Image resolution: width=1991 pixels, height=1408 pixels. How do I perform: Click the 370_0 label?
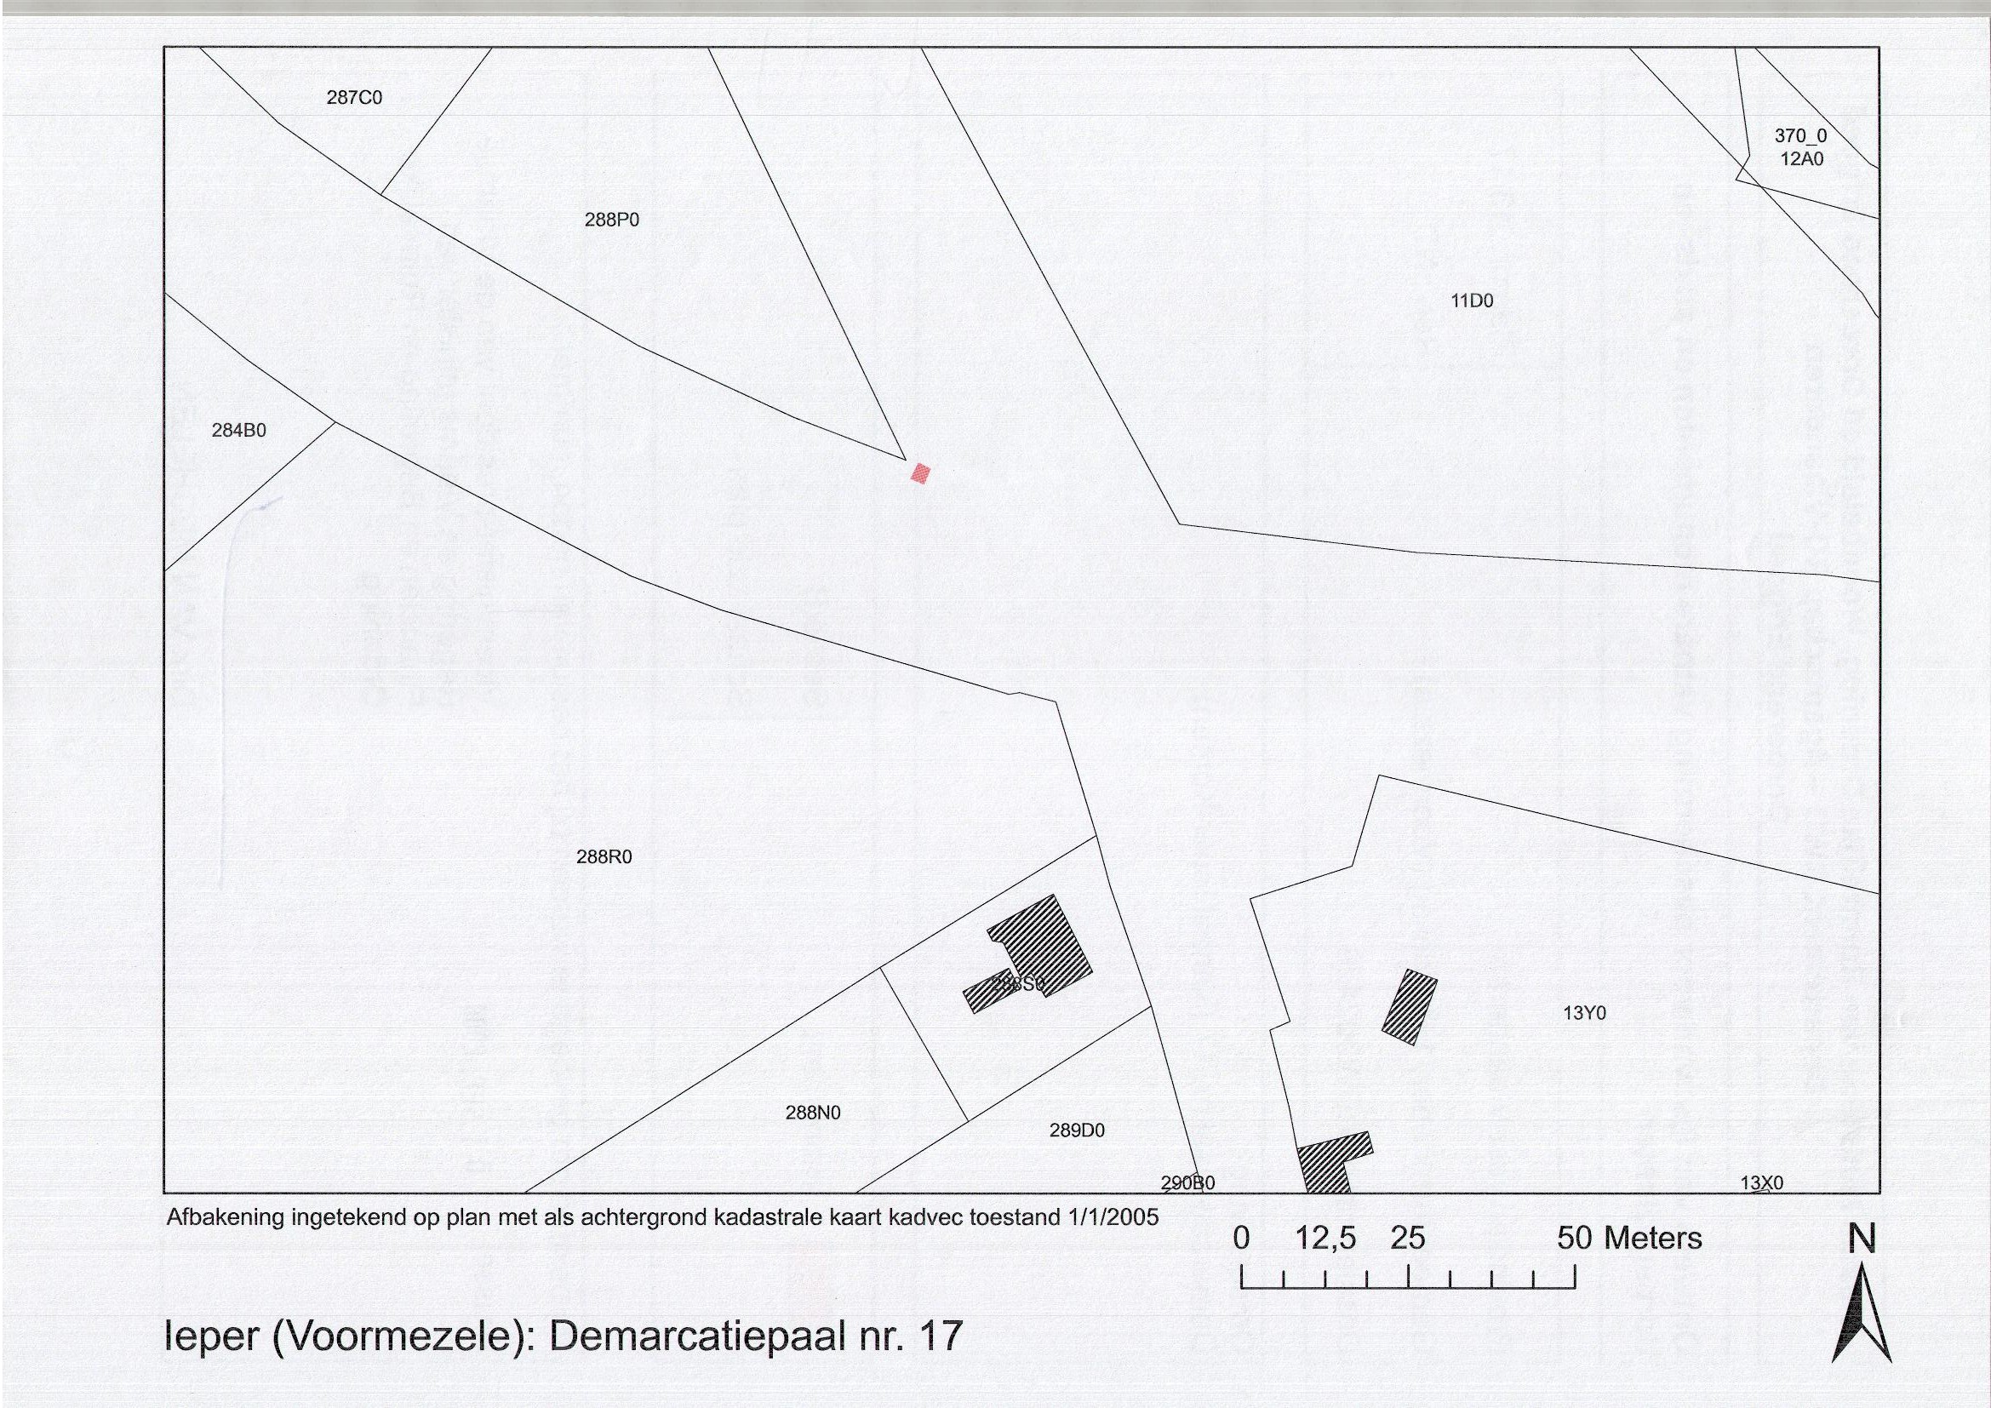tap(1800, 136)
